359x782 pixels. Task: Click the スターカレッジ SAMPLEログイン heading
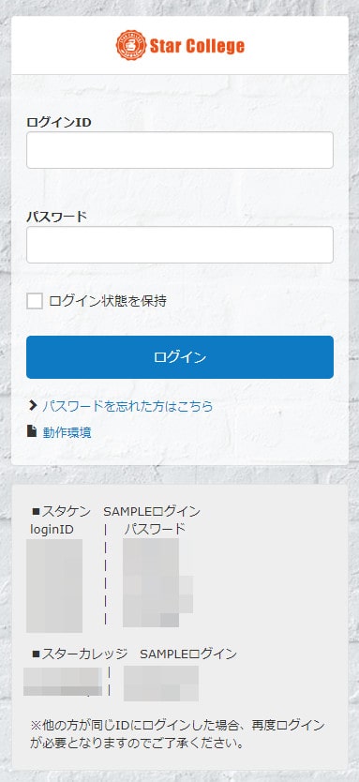pos(134,654)
